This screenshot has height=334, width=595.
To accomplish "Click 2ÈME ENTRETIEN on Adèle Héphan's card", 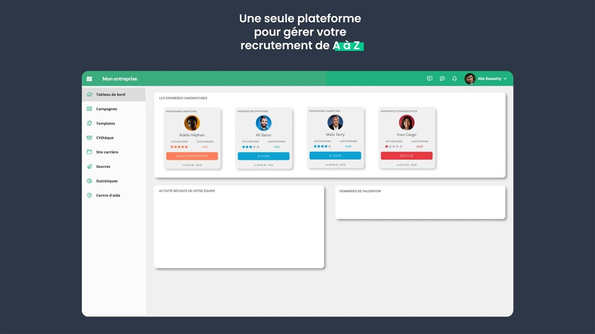I will pyautogui.click(x=192, y=156).
